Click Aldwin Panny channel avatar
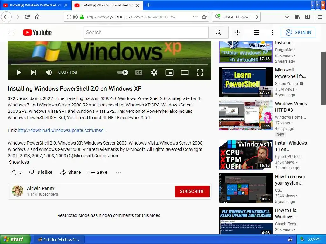326x244 pixels. point(18,191)
